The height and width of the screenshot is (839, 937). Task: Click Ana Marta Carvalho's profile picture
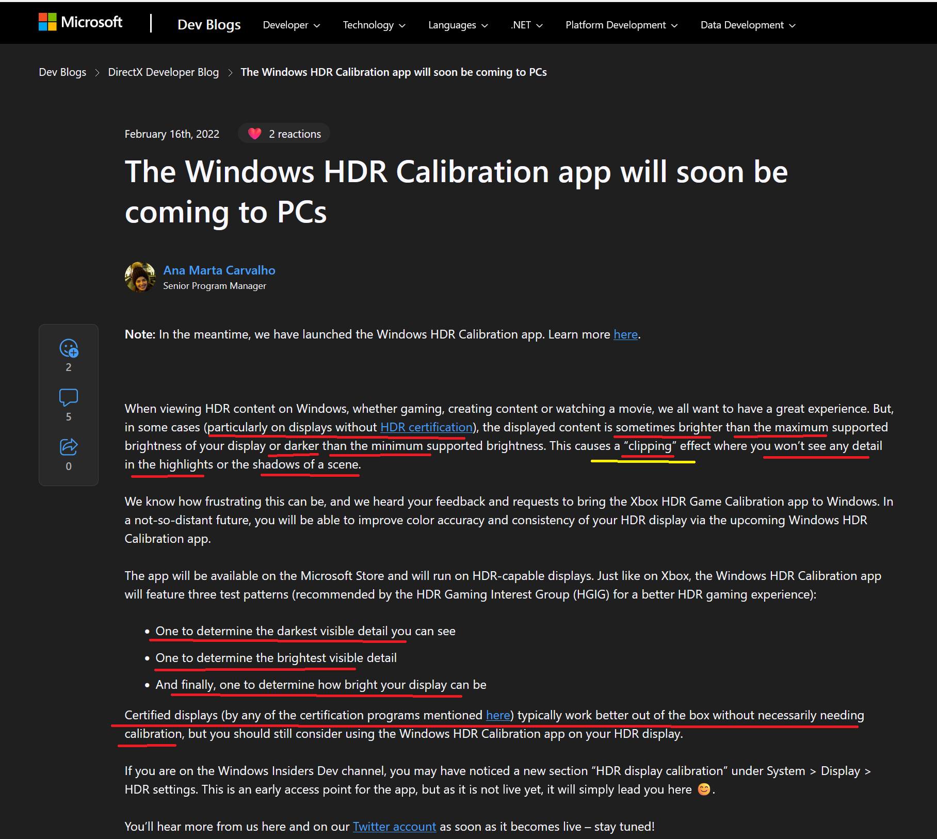point(140,277)
